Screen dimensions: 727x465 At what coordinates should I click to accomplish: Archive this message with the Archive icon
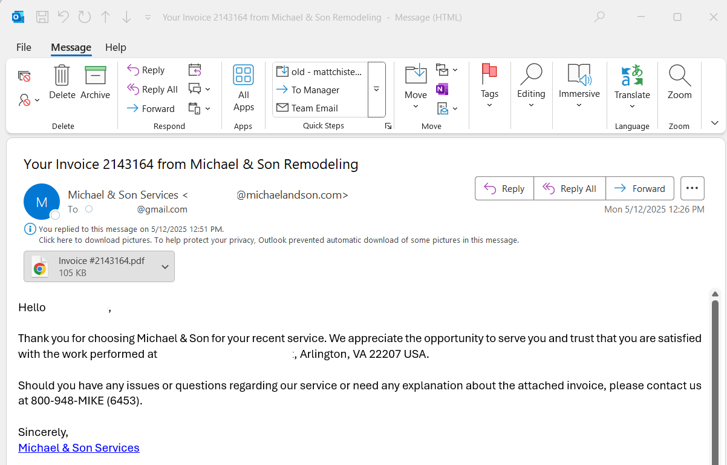point(95,76)
